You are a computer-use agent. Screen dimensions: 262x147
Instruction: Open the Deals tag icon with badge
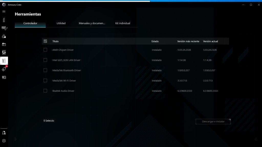tap(4, 69)
